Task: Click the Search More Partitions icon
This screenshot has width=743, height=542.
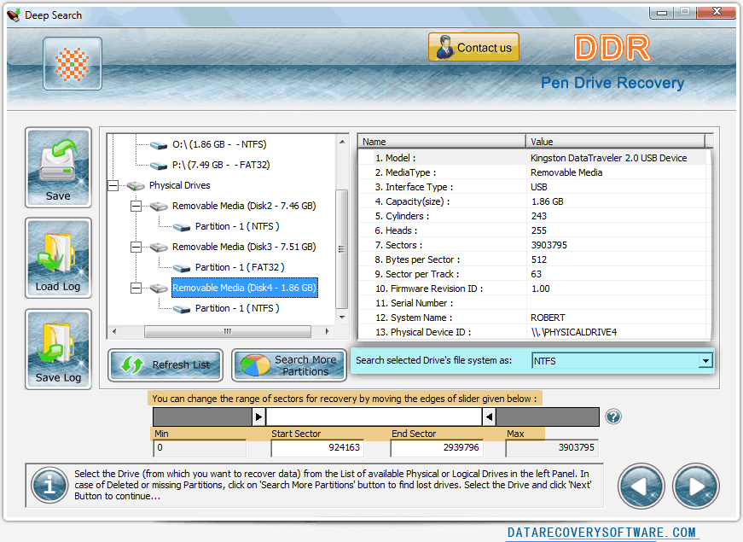Action: 288,364
